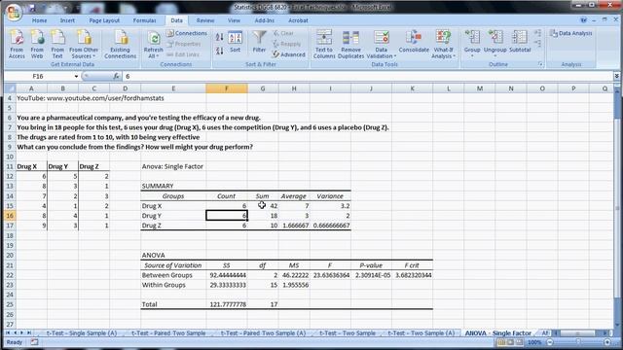Expand the formula bar
The image size is (623, 350).
click(616, 76)
